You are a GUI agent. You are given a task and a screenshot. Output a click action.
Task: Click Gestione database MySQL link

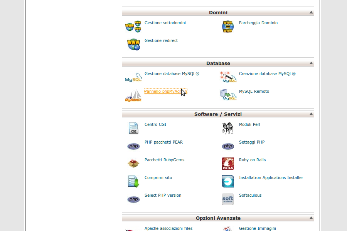pos(172,74)
